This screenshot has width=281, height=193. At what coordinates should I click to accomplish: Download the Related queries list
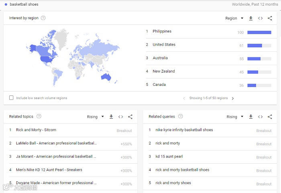click(x=251, y=117)
